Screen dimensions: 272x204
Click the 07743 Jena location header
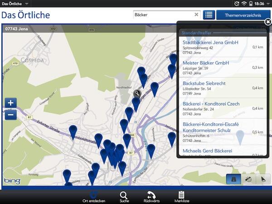click(16, 29)
